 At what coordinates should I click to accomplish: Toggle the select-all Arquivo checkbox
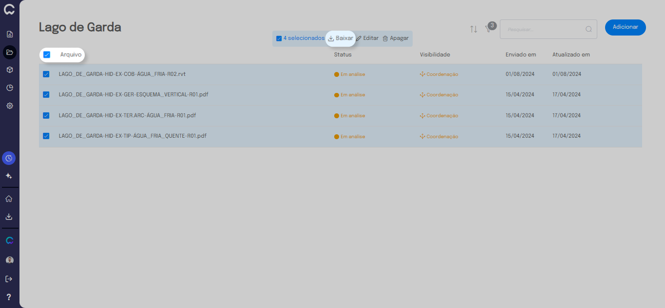pos(47,55)
